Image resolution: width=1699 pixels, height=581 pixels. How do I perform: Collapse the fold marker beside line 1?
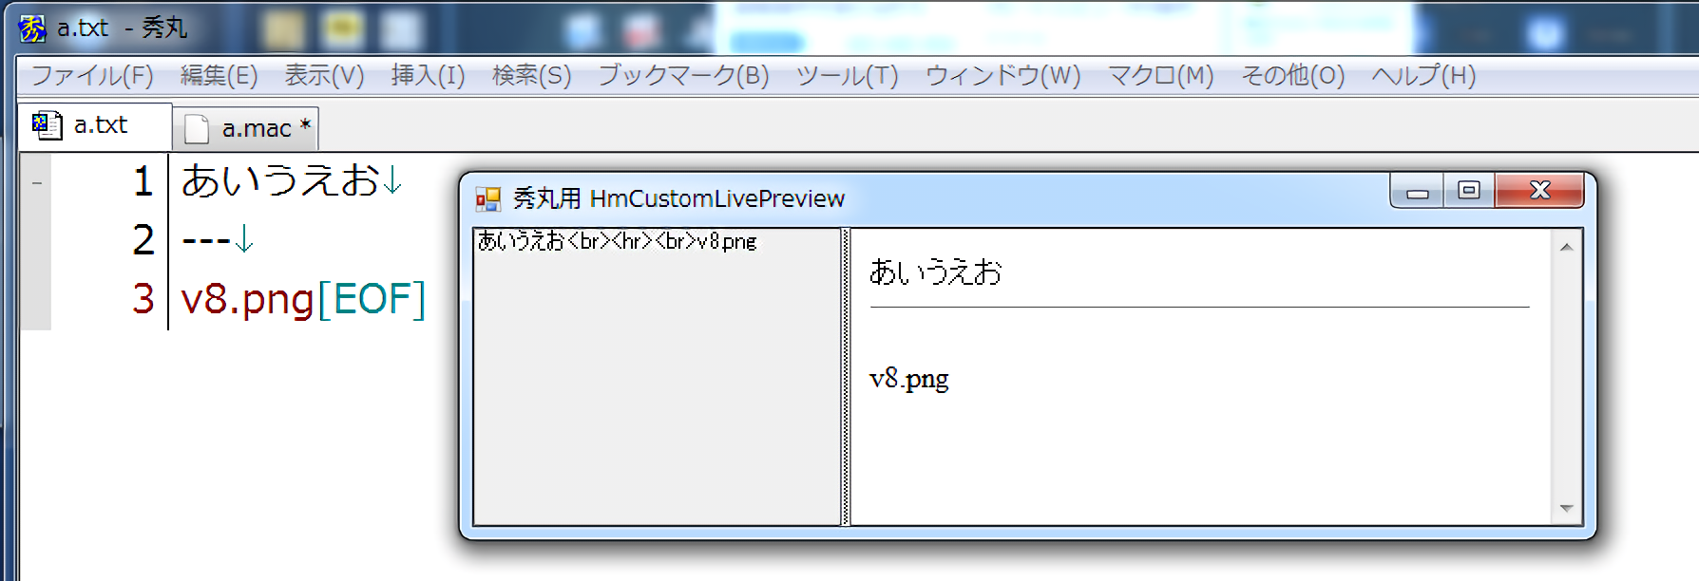coord(37,182)
